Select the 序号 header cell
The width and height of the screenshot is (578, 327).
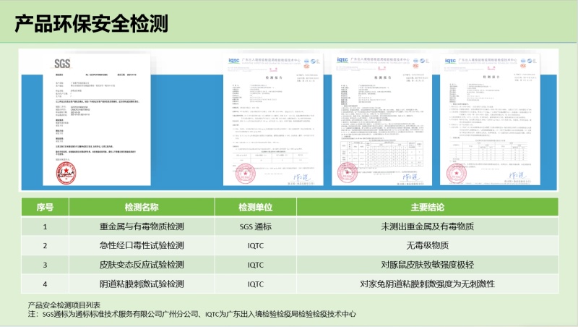[x=45, y=207]
